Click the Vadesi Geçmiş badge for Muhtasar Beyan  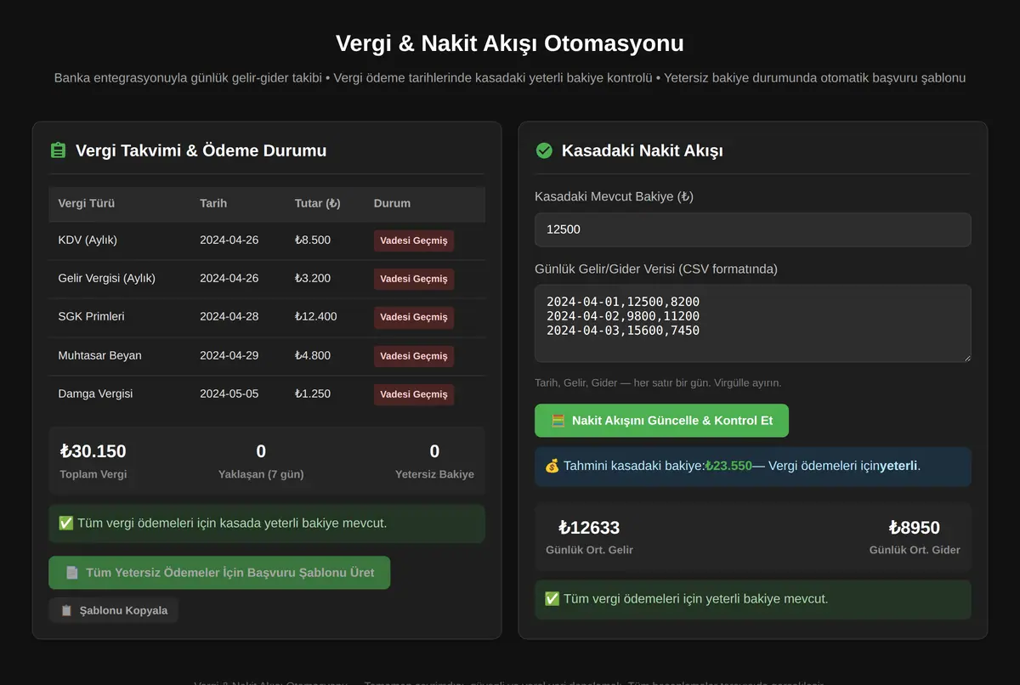point(414,356)
